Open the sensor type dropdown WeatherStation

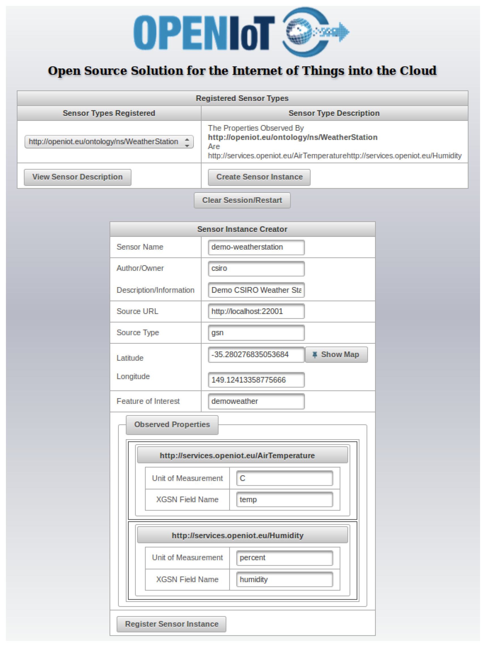coord(109,142)
